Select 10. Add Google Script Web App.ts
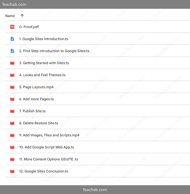Screen dimensions: 190x194 (x=47, y=147)
